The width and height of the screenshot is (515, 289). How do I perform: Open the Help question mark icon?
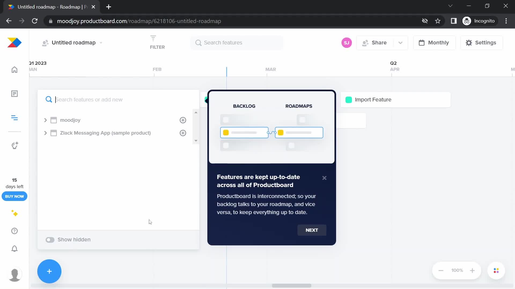pos(14,231)
